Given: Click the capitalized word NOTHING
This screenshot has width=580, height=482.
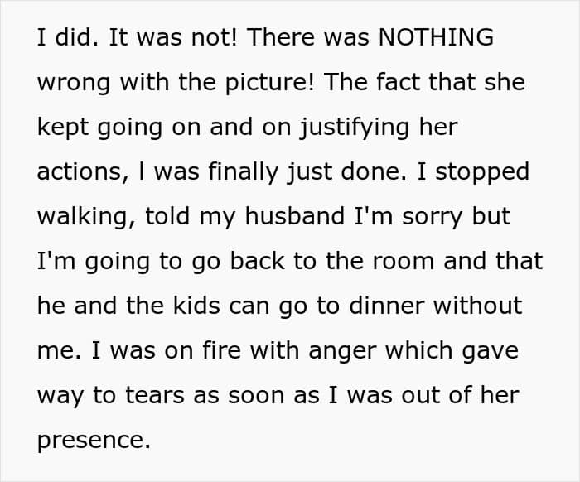Looking at the screenshot, I should 436,37.
